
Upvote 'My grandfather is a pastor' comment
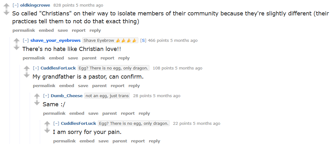click(27, 69)
